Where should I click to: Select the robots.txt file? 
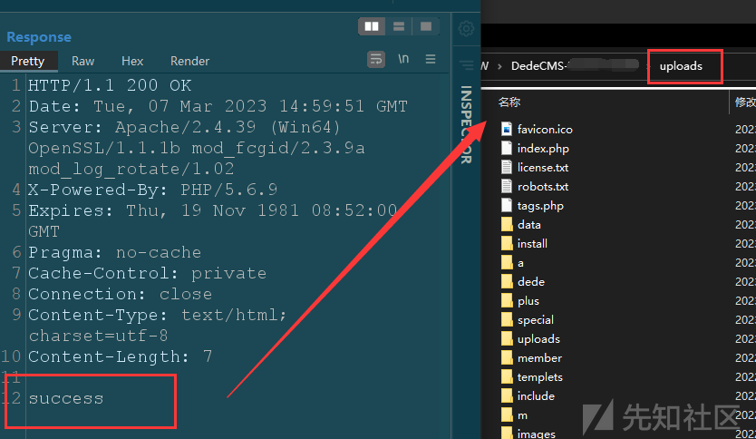[543, 187]
